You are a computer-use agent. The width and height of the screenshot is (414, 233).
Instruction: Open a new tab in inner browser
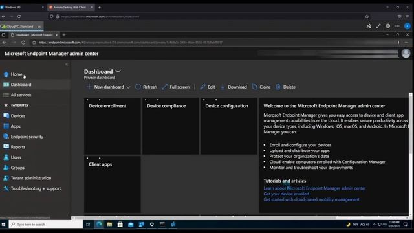coord(64,35)
